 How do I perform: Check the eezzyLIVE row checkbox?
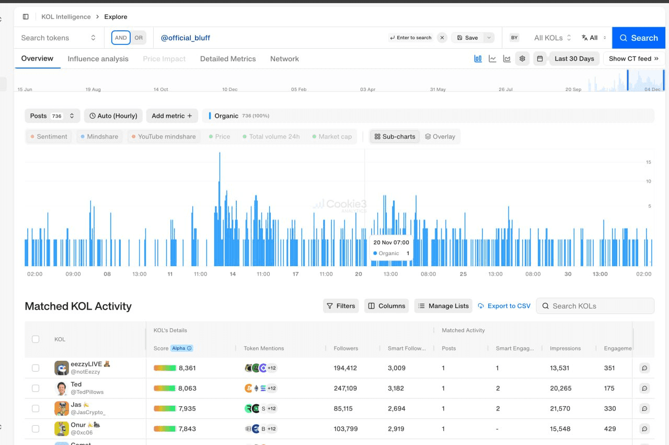36,368
